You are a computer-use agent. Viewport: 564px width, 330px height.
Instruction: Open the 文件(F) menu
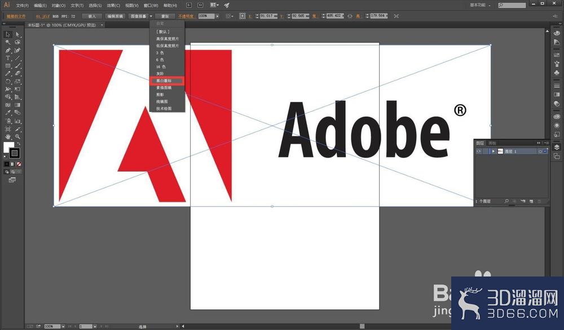pos(22,6)
